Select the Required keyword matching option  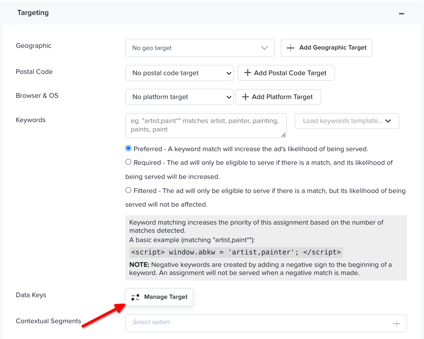tap(128, 162)
